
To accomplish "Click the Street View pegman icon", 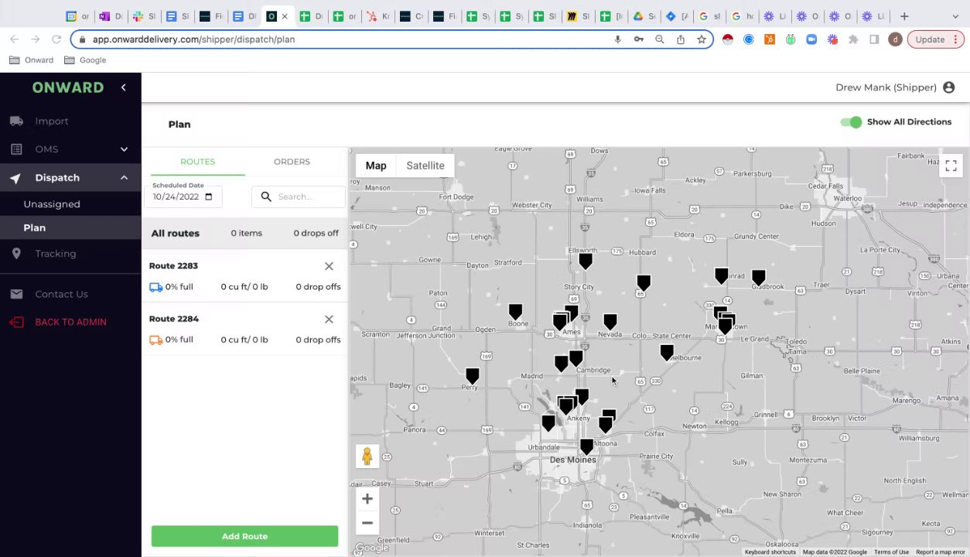I will point(367,456).
